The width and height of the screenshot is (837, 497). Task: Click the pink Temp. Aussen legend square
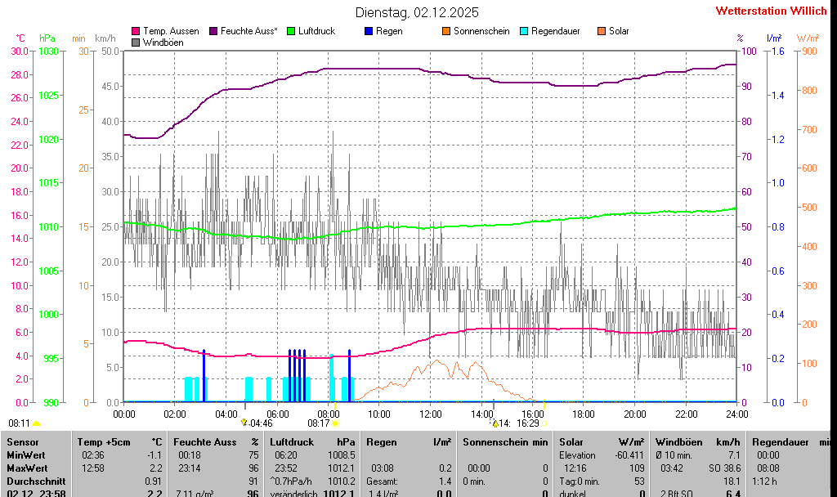point(136,31)
